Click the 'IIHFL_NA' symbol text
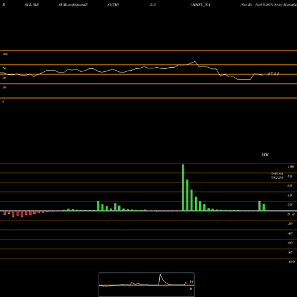The image size is (297, 297). (201, 5)
